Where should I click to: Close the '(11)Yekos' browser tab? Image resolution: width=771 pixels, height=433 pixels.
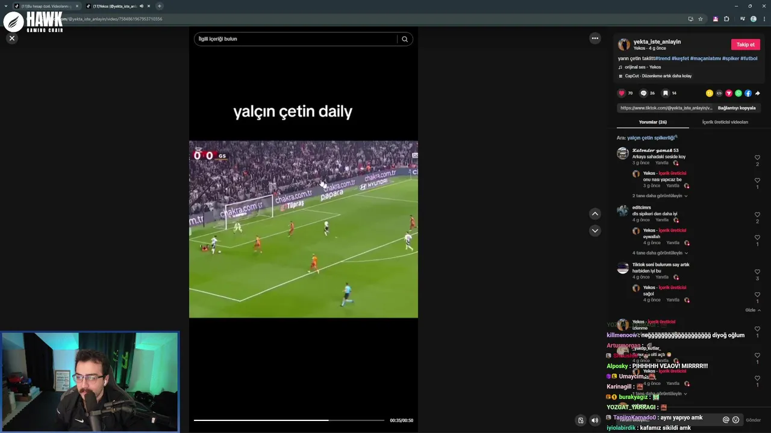(x=149, y=6)
